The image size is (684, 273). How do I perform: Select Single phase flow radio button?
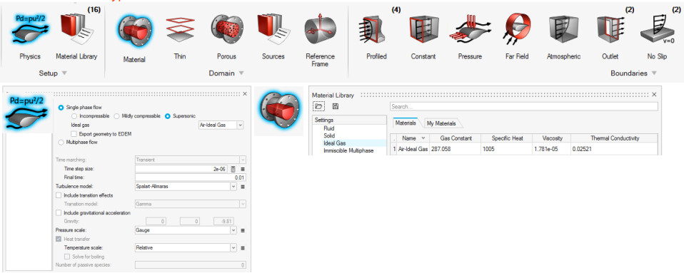[61, 107]
